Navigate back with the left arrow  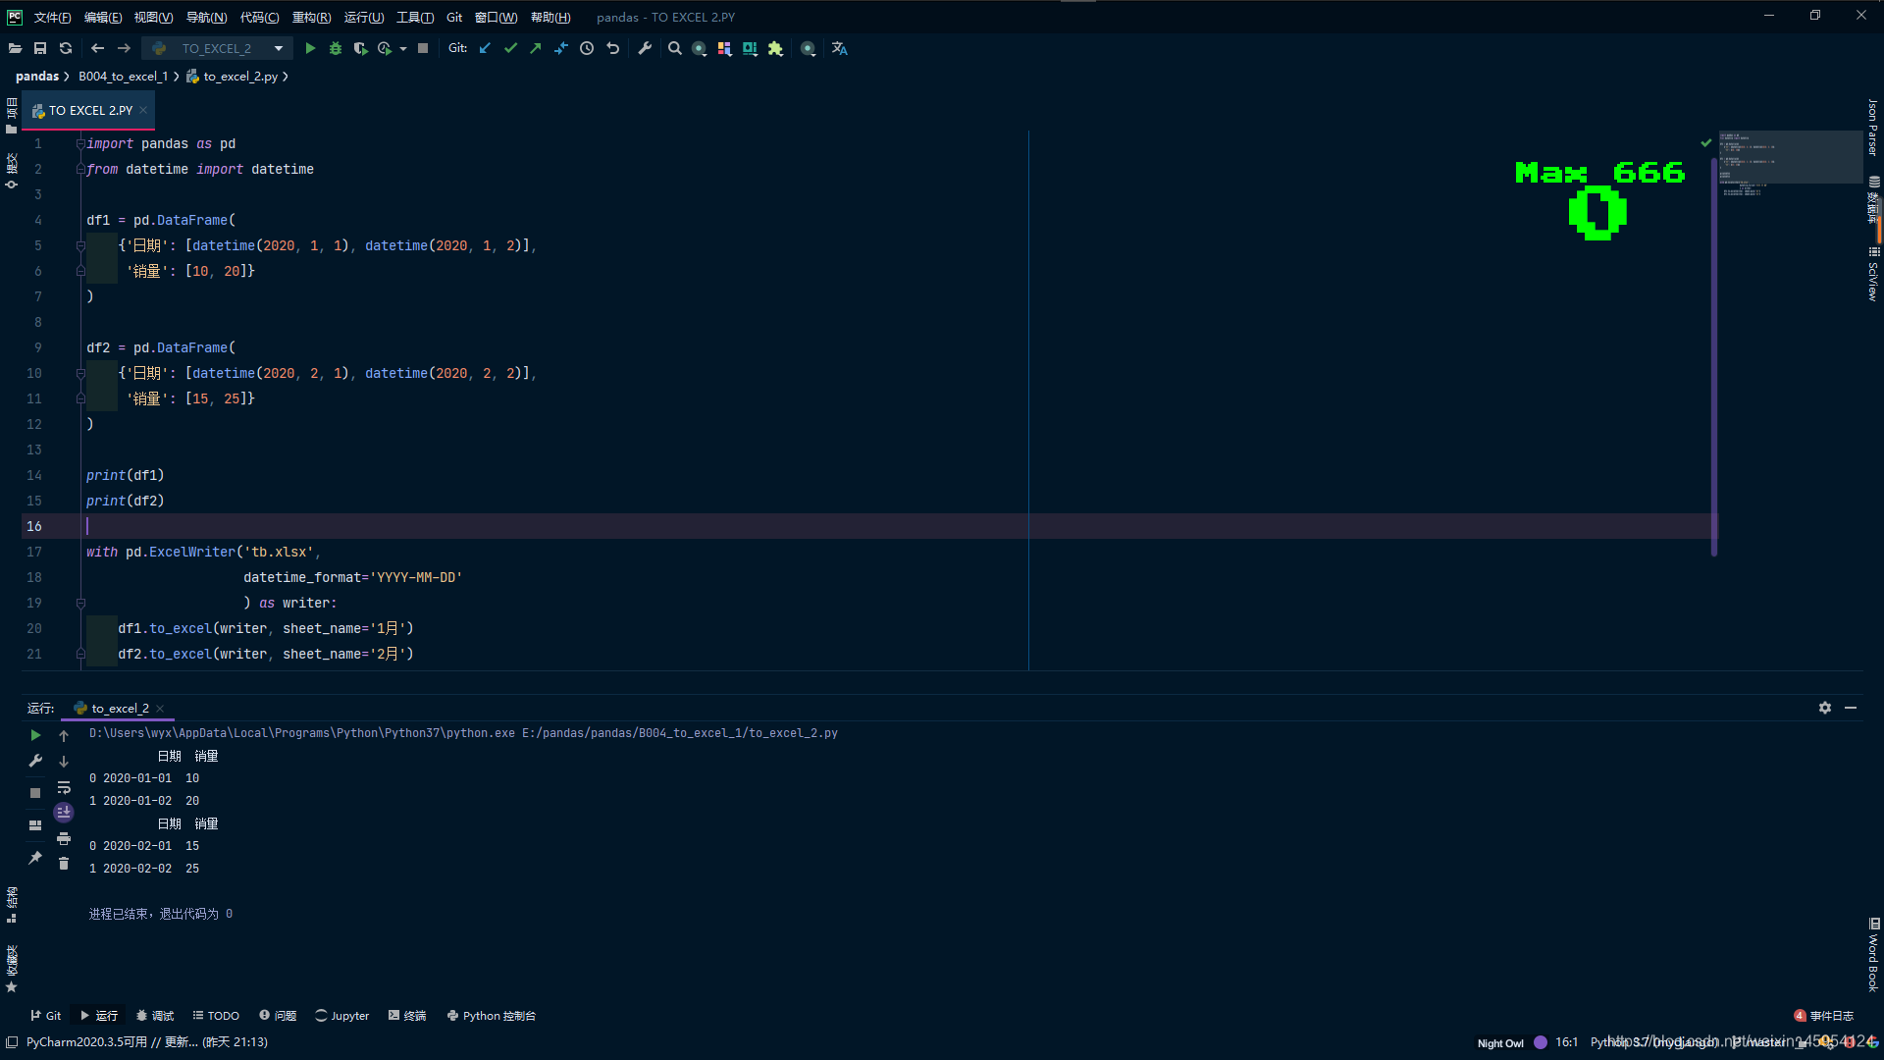point(97,48)
